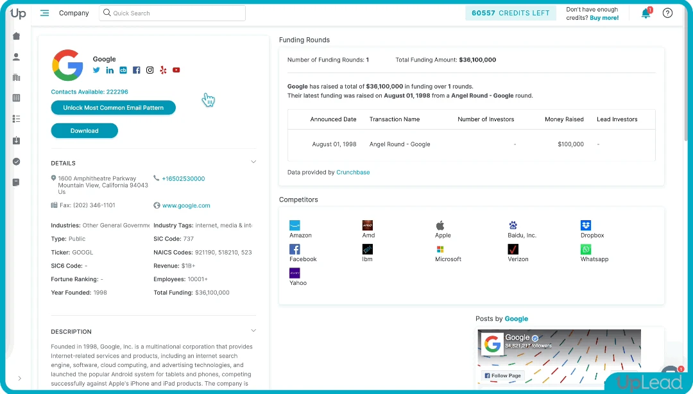693x394 pixels.
Task: Open the verification checkmark icon in sidebar
Action: point(16,162)
